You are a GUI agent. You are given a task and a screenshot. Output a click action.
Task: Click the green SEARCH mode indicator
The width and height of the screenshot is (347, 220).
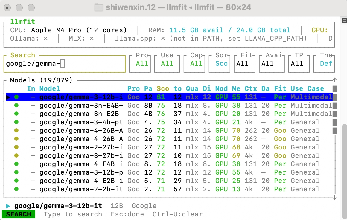pyautogui.click(x=19, y=214)
